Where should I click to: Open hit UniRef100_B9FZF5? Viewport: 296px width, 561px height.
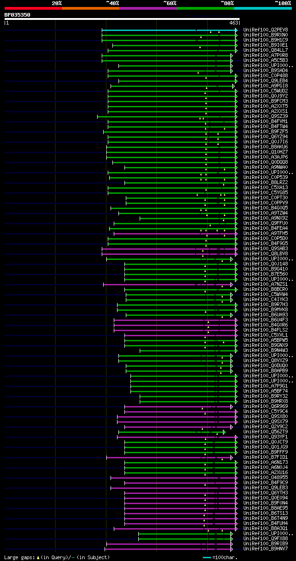click(x=265, y=132)
